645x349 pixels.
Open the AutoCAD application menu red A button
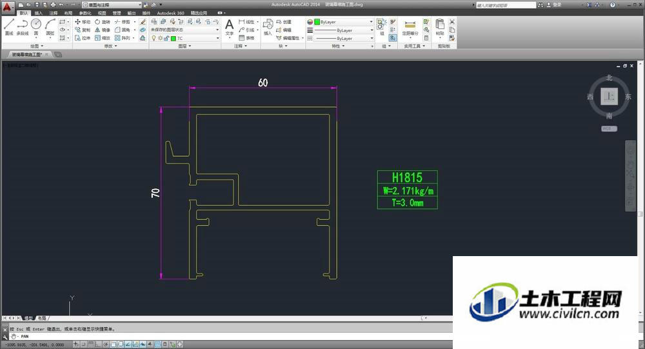[7, 7]
